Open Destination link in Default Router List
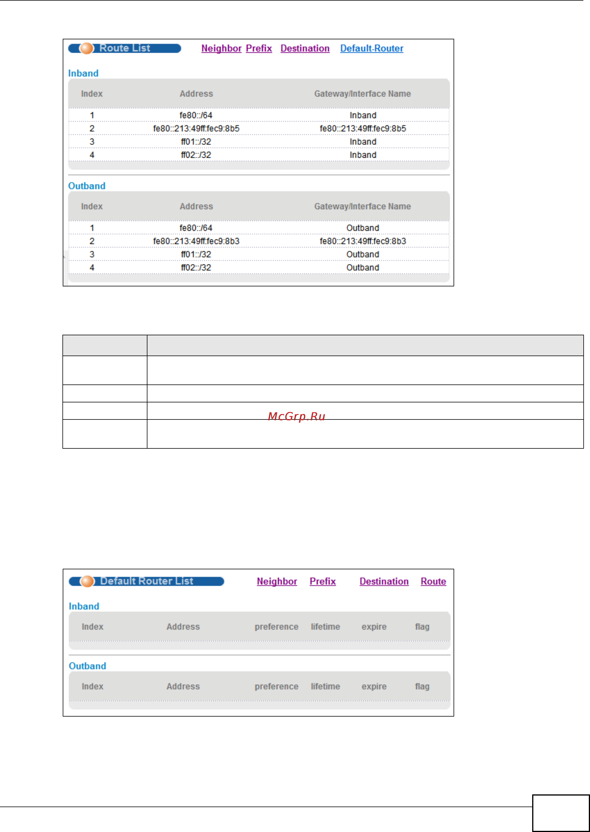 click(x=384, y=581)
